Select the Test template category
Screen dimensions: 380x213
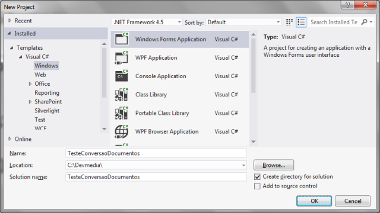click(x=40, y=120)
